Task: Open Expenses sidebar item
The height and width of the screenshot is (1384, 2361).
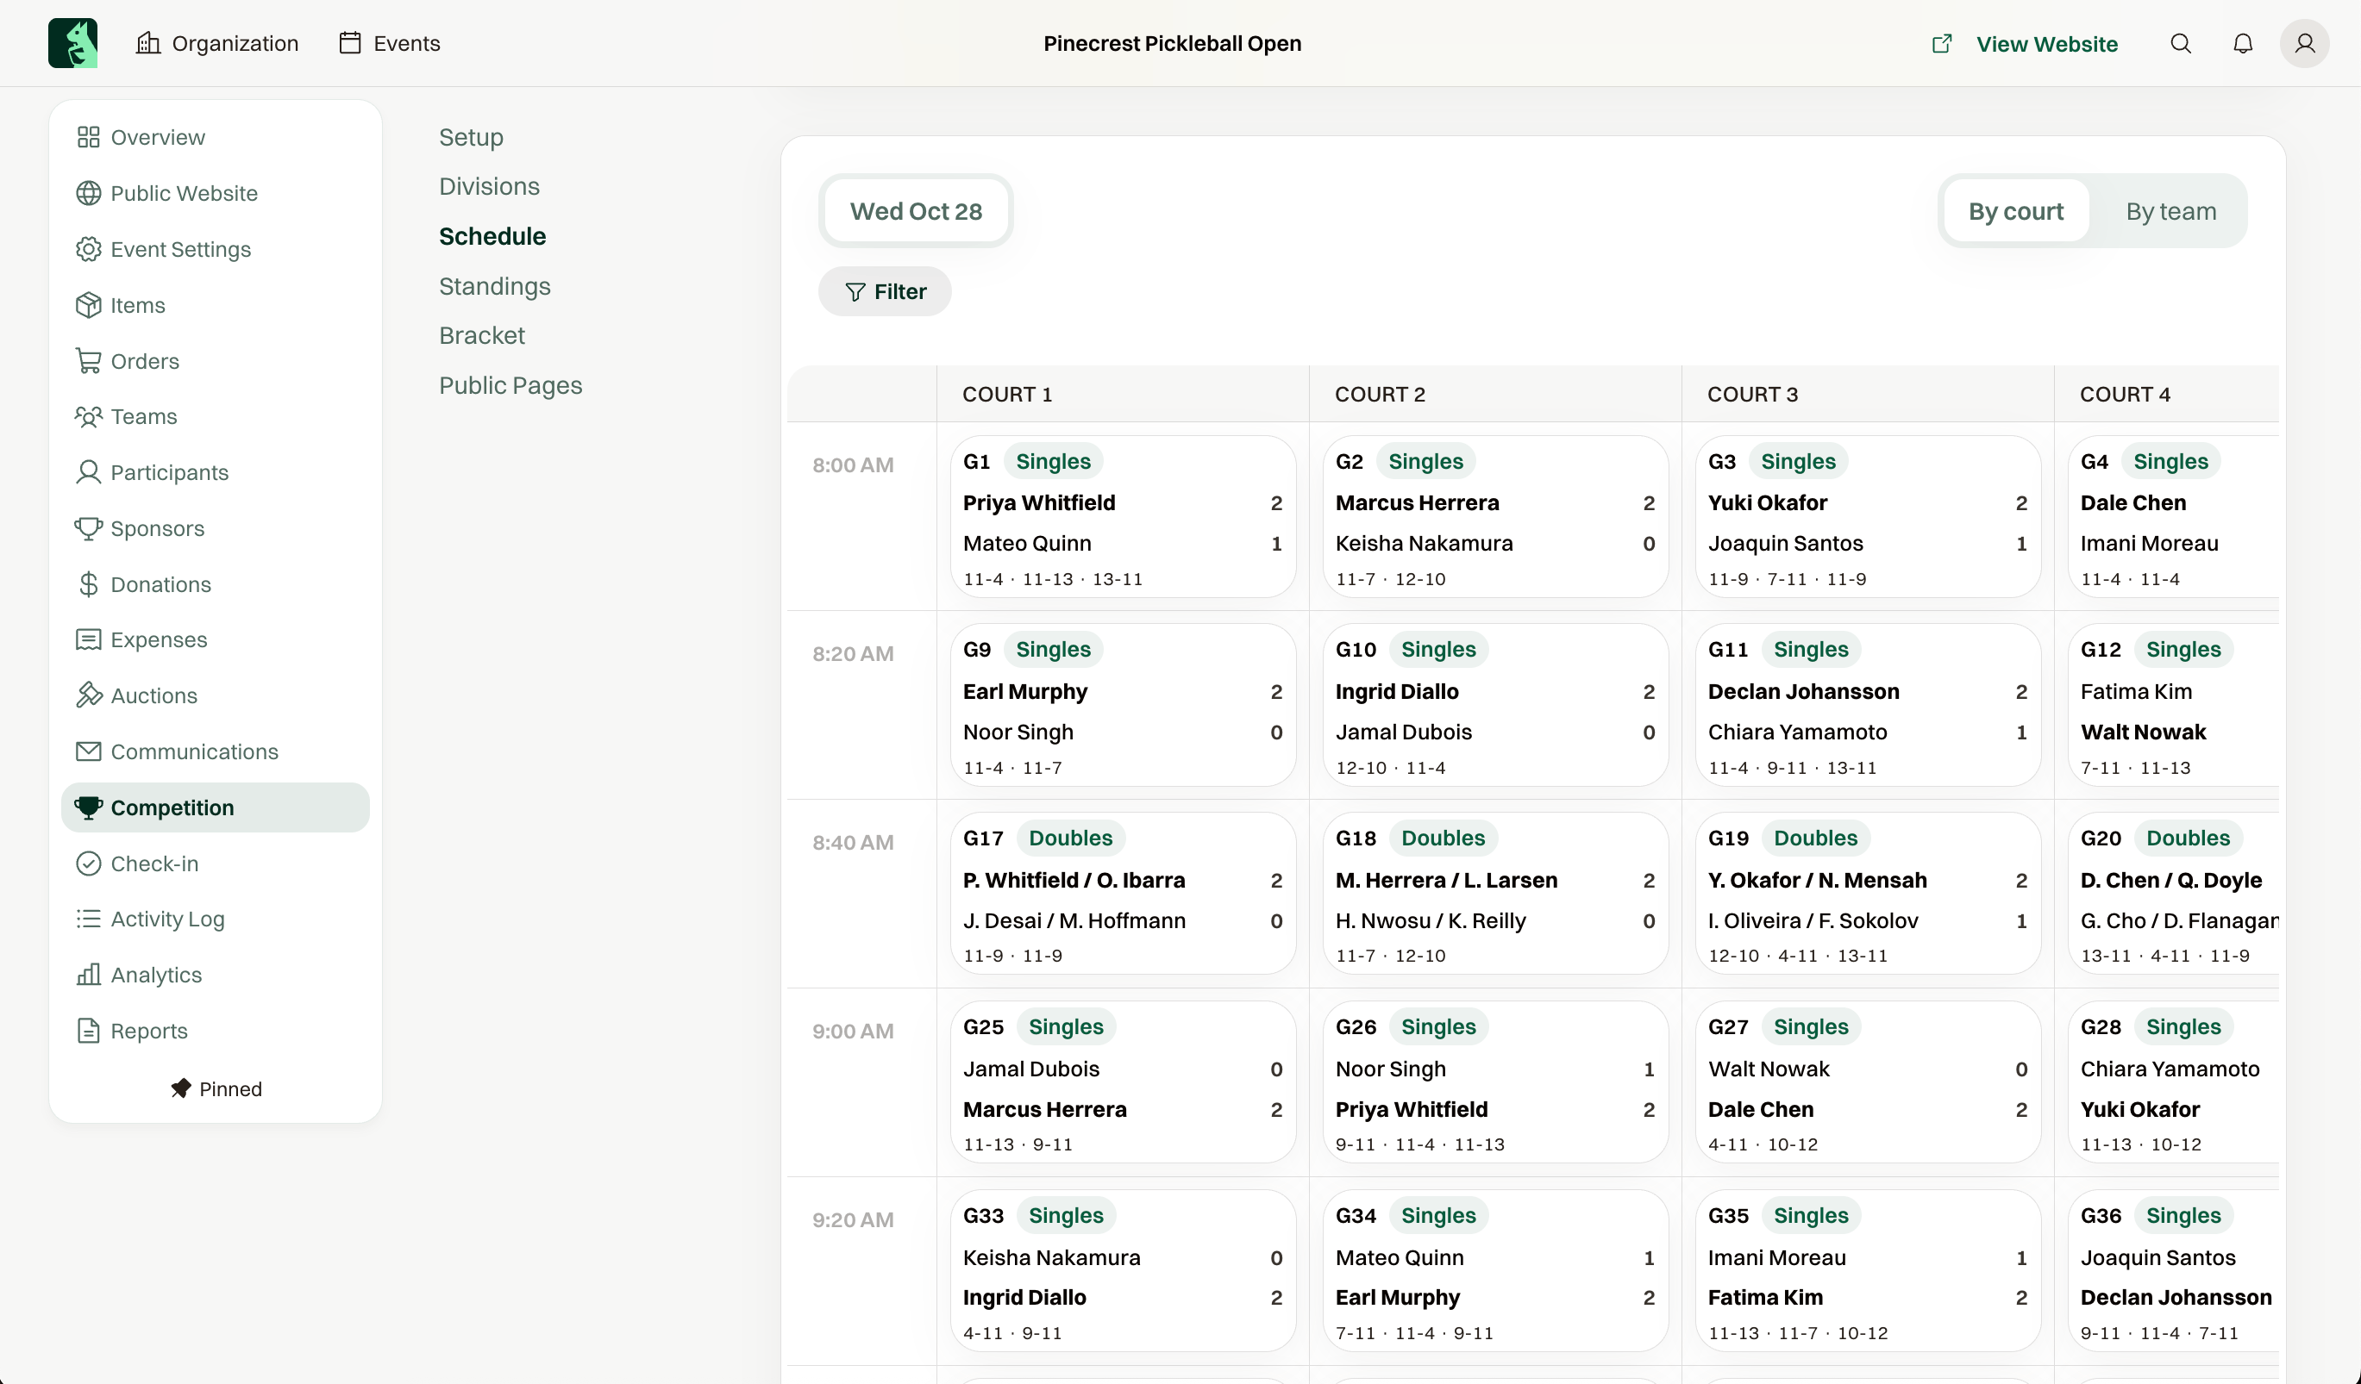Action: point(215,639)
